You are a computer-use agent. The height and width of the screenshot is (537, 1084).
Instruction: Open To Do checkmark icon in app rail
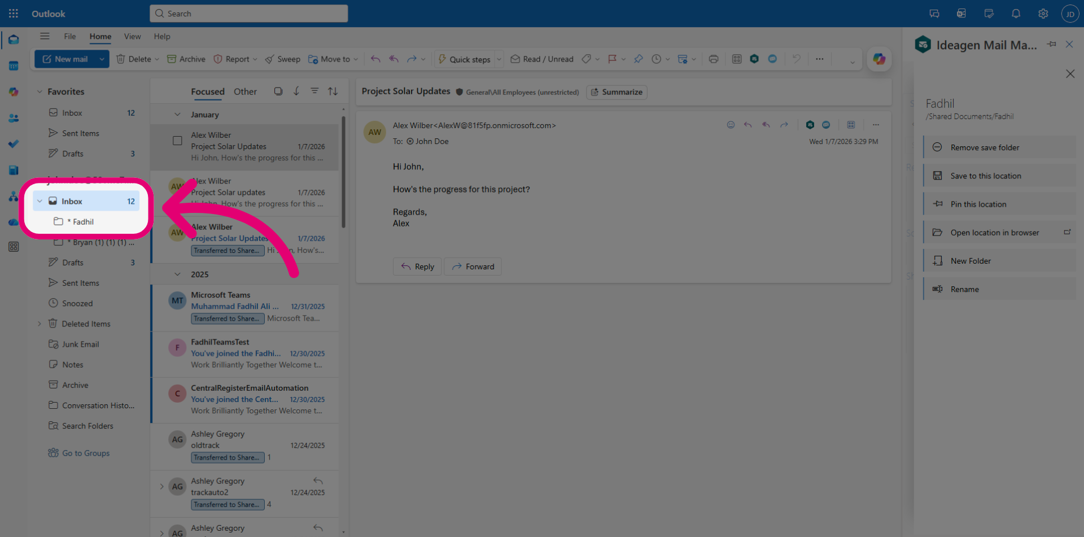tap(14, 144)
